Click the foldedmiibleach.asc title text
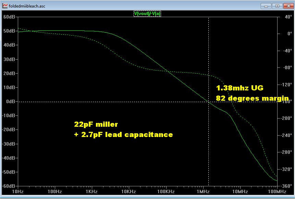Screen dimensions: 295x199 [27, 6]
